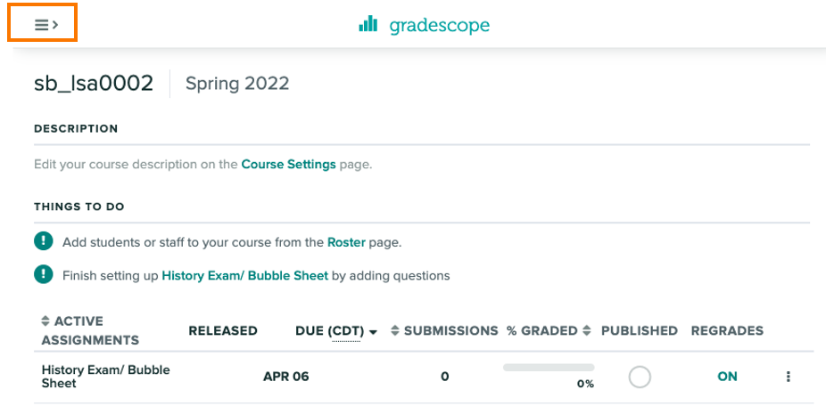Click the Gradescope bar chart logo icon
This screenshot has height=414, width=826.
pyautogui.click(x=368, y=24)
